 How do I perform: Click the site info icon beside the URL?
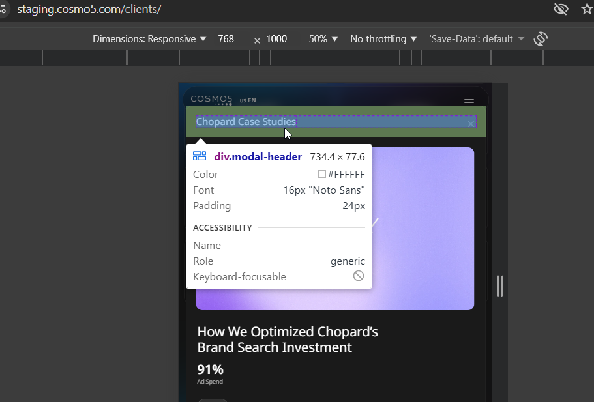3,9
